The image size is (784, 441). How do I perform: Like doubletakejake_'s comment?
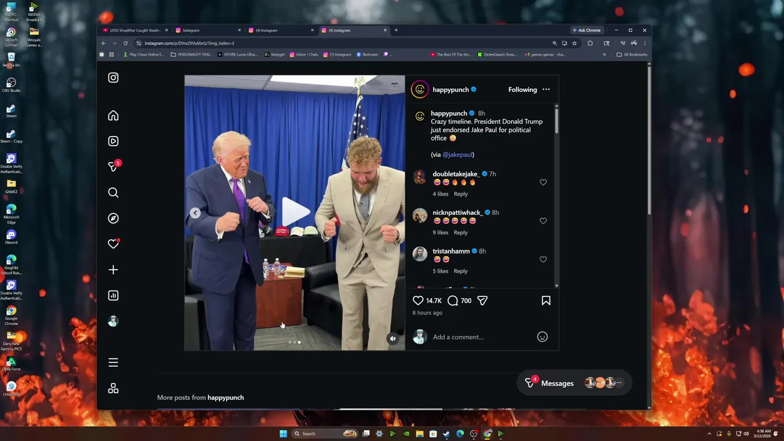pyautogui.click(x=543, y=183)
